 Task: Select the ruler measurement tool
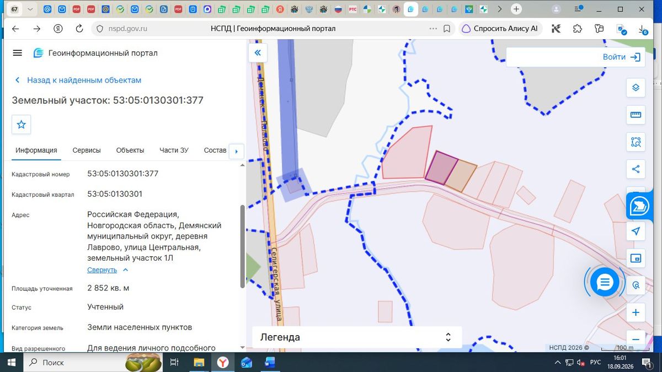pyautogui.click(x=636, y=115)
